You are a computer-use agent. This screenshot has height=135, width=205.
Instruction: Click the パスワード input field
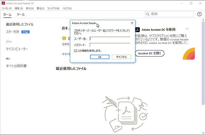click(x=110, y=45)
